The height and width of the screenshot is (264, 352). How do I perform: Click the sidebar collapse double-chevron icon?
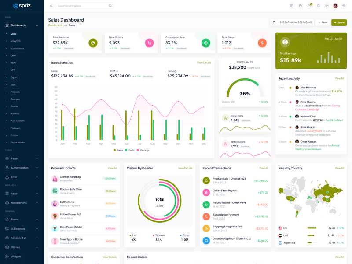(51, 6)
